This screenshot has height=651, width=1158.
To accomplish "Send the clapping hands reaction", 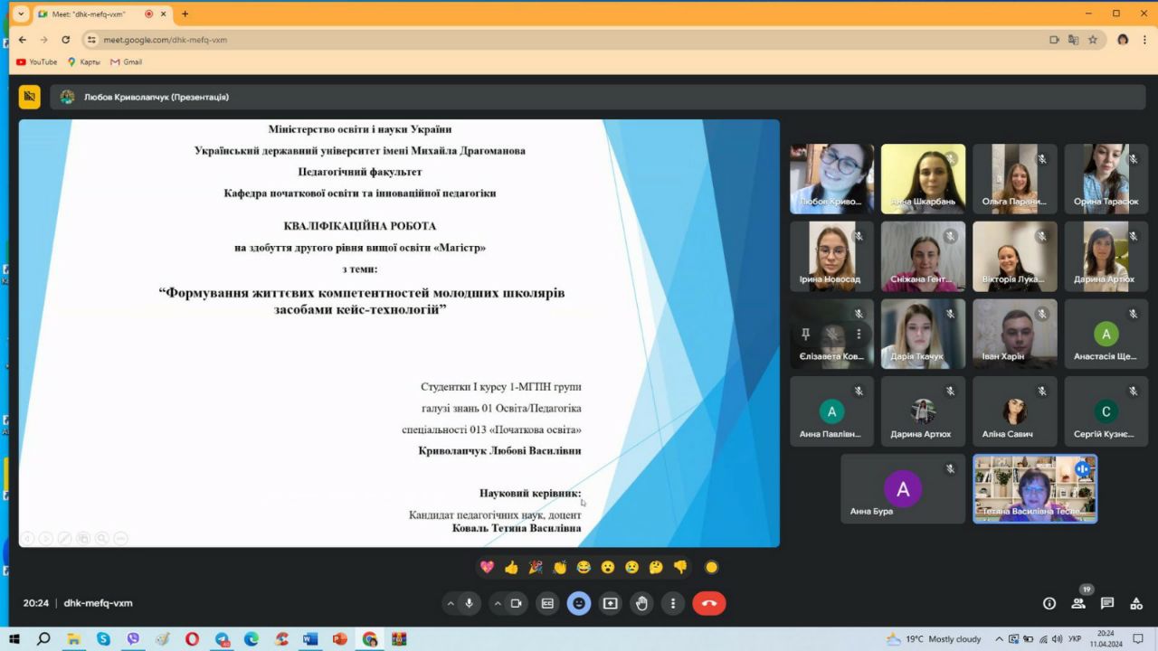I will [x=559, y=567].
